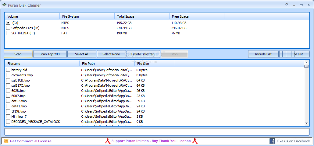Click the gold coins commercial license icon
314x146 pixels.
tap(6, 141)
